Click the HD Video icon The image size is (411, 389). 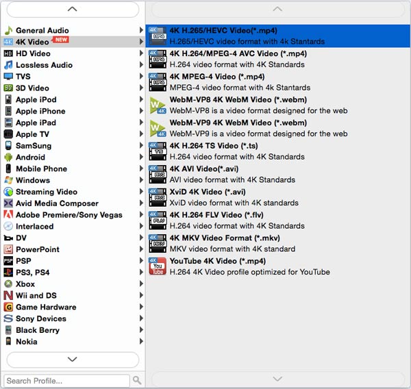click(8, 53)
